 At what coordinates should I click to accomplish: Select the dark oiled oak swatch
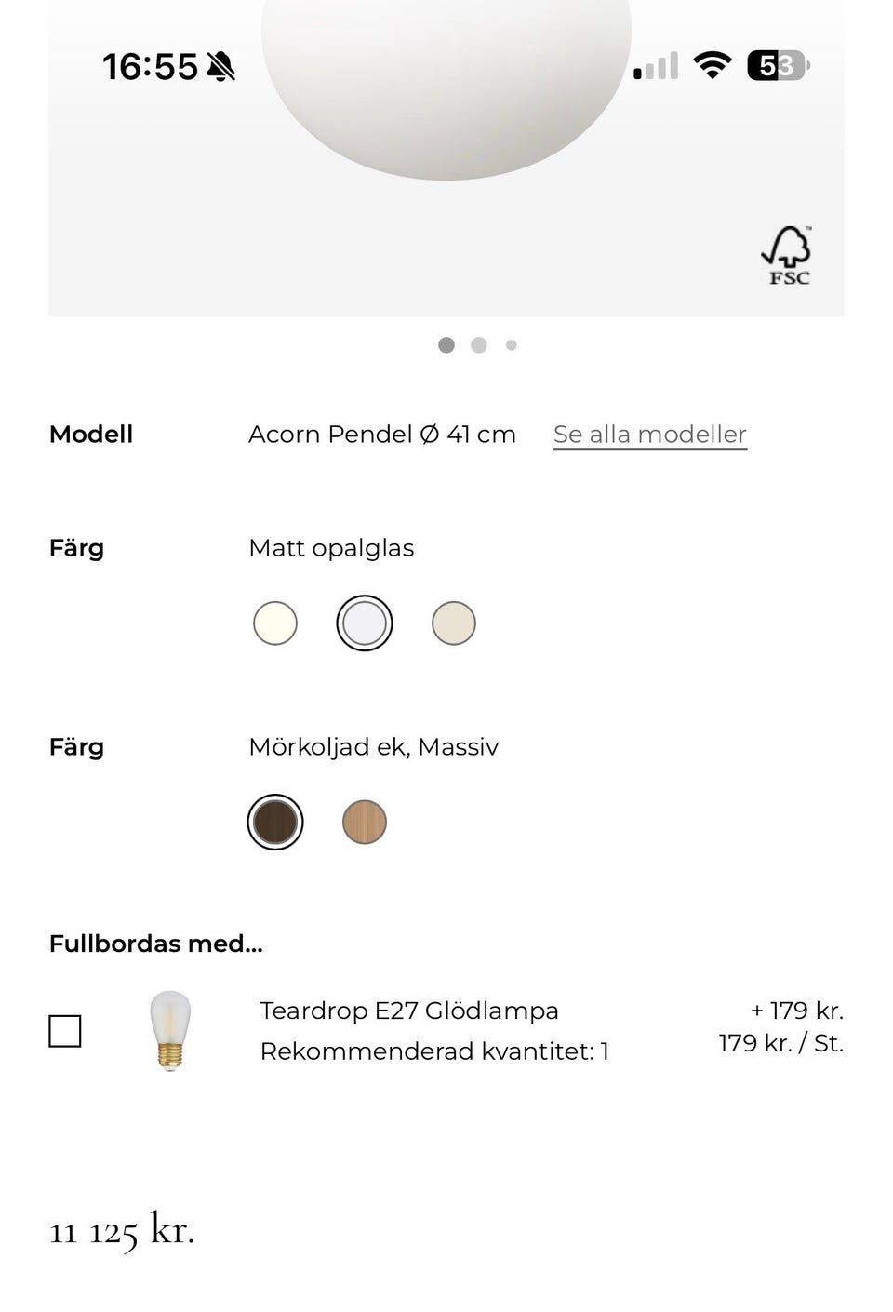[x=275, y=823]
